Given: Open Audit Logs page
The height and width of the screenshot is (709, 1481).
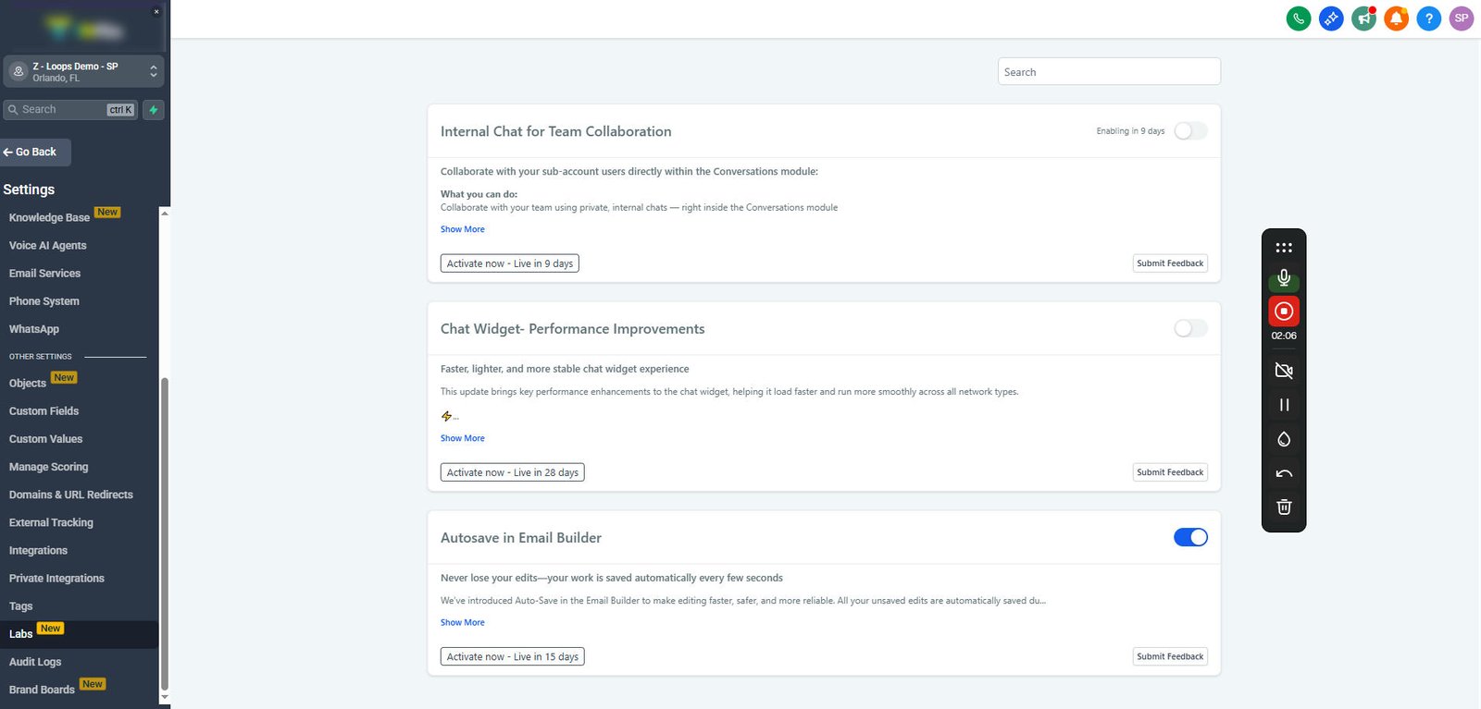Looking at the screenshot, I should [35, 662].
